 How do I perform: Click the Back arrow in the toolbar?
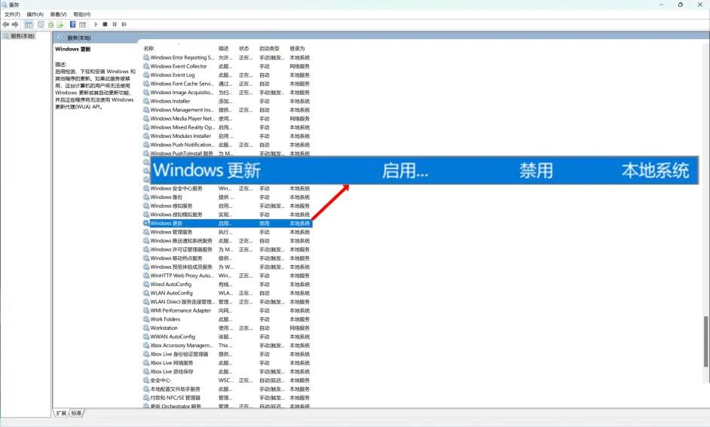[5, 24]
